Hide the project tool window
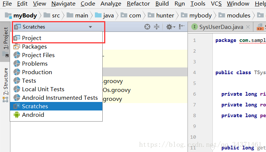Viewport: 266px width, 152px height. [182, 27]
